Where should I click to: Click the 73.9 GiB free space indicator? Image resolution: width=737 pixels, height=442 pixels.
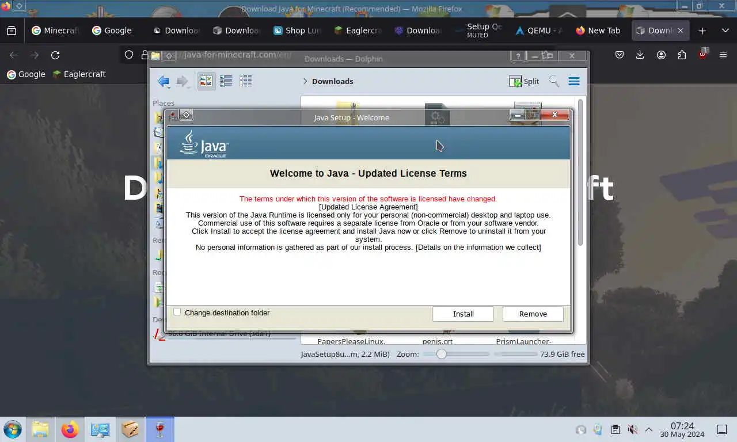pos(563,354)
